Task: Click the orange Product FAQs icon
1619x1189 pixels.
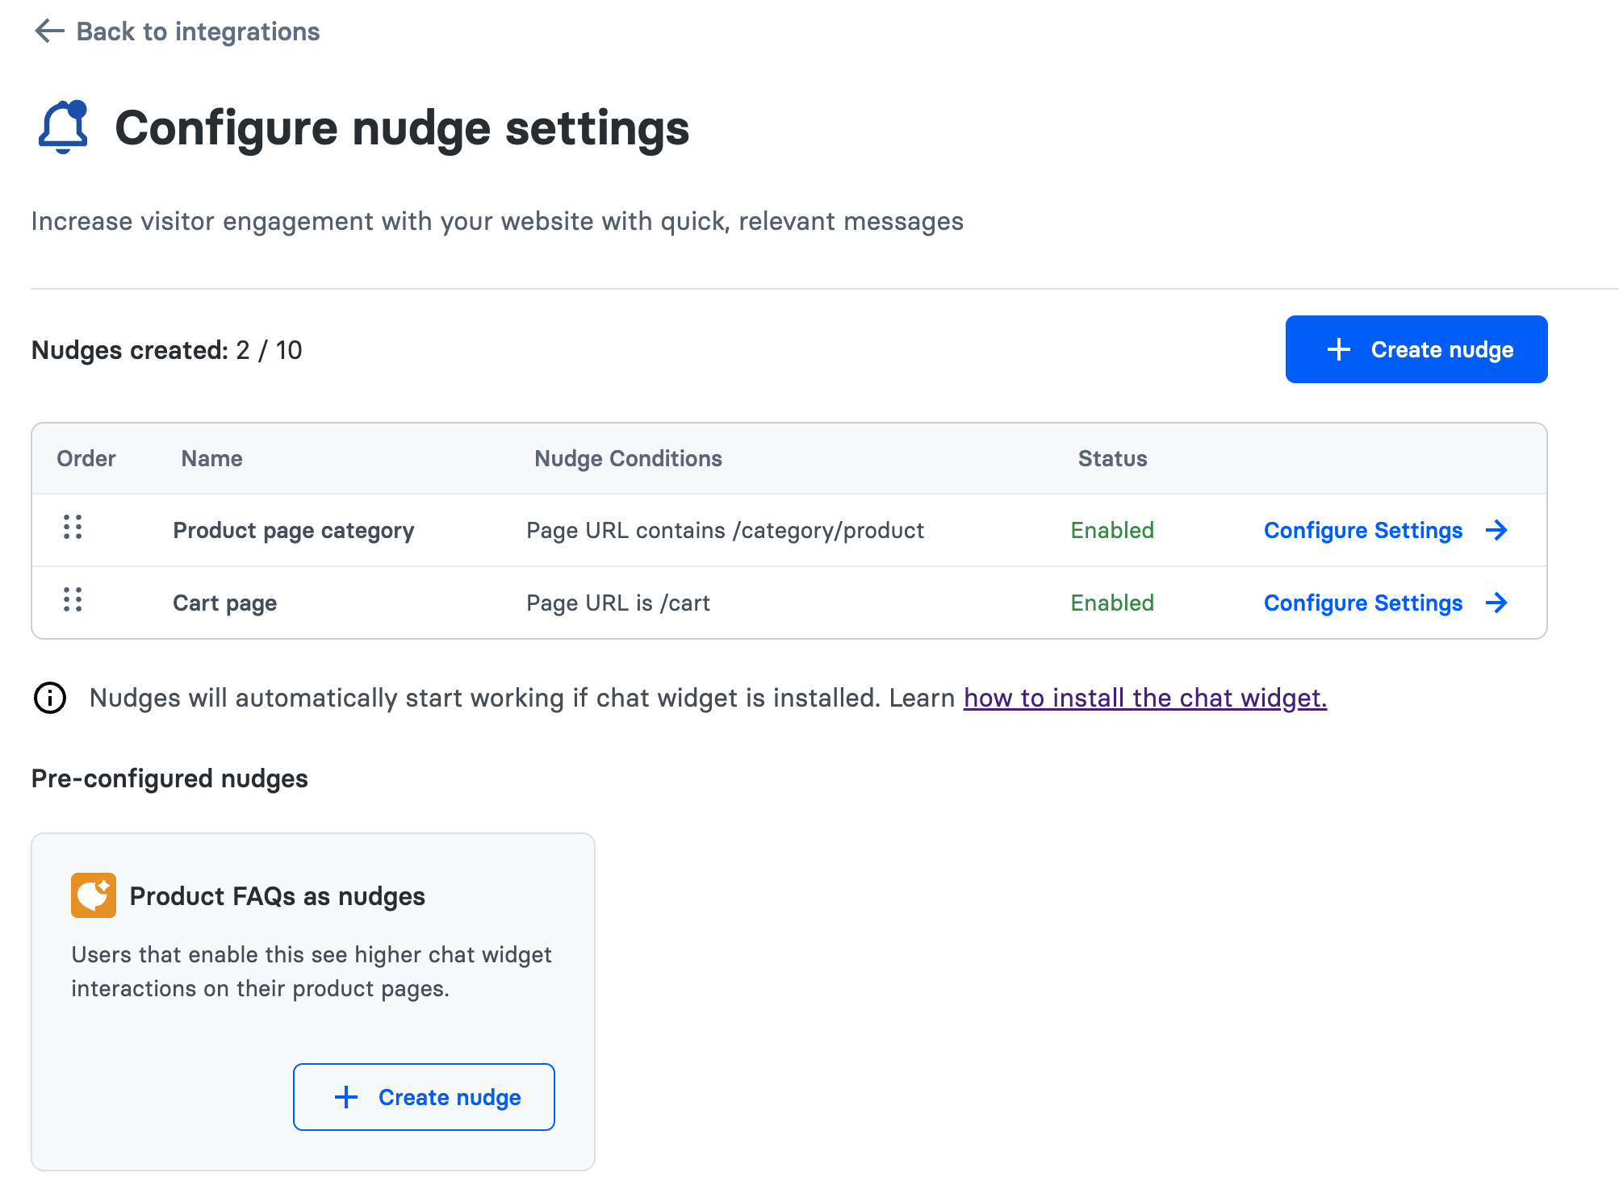Action: point(94,895)
